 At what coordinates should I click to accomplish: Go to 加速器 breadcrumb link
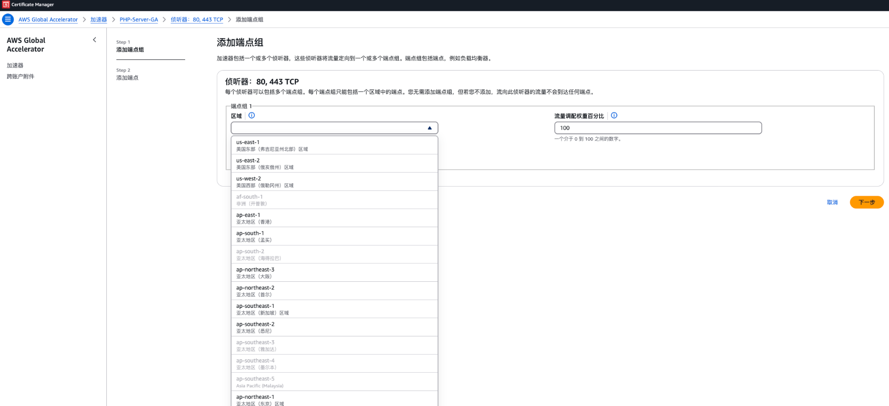click(x=99, y=20)
